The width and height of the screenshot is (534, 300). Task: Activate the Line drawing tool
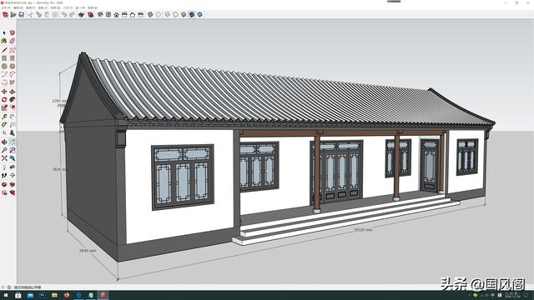[4, 50]
